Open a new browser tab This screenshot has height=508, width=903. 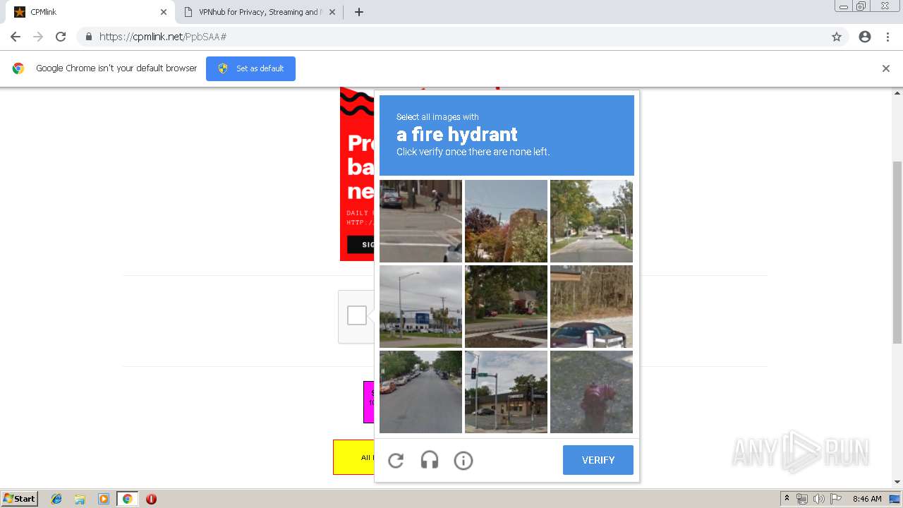click(x=358, y=12)
